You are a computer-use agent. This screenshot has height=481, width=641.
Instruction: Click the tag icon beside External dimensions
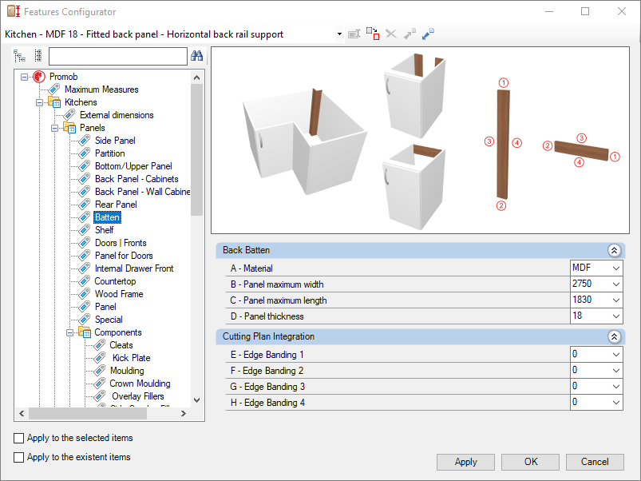point(69,115)
